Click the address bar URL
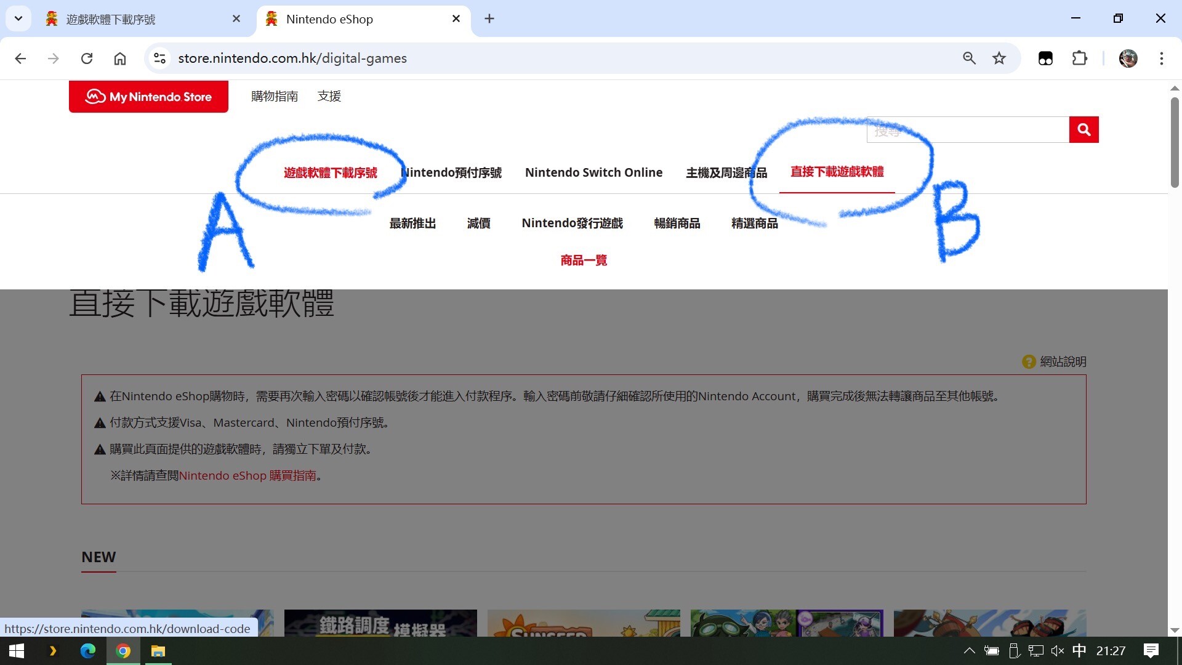This screenshot has width=1182, height=665. point(292,58)
